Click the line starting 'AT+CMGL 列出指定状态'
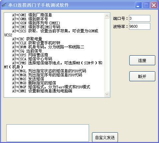This screenshot has height=143, width=159. (x=49, y=71)
